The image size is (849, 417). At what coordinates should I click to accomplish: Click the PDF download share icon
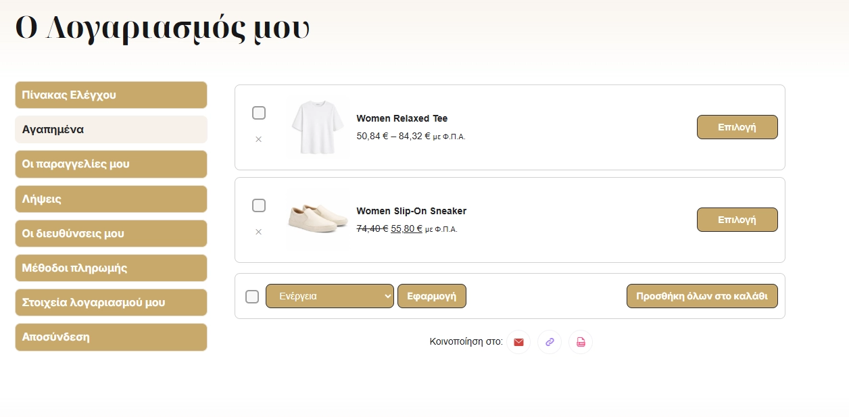tap(581, 342)
